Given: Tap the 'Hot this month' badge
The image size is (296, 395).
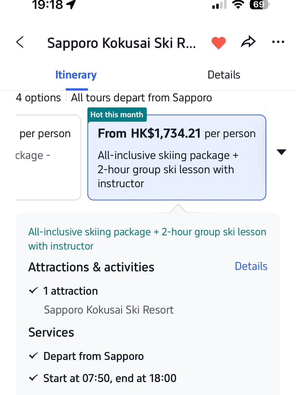Looking at the screenshot, I should click(117, 114).
